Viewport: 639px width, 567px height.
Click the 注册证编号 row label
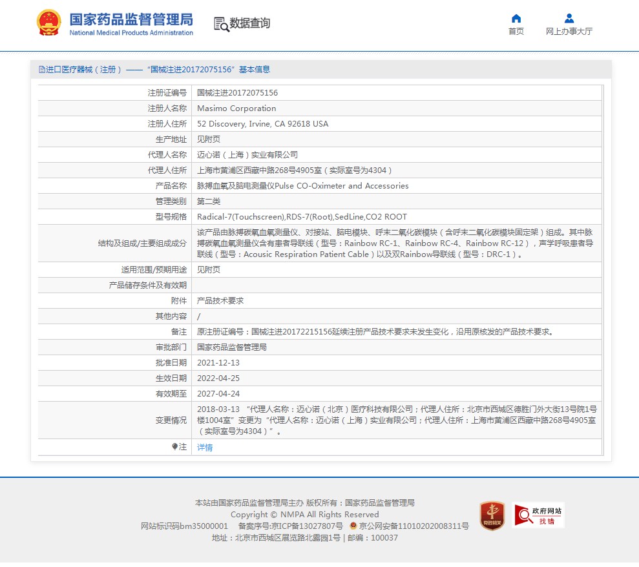(x=167, y=93)
